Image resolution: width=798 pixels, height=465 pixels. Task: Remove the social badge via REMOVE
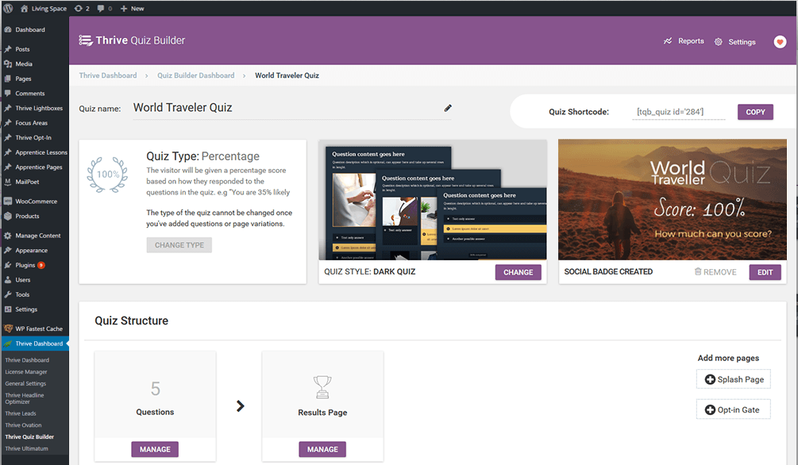[715, 272]
